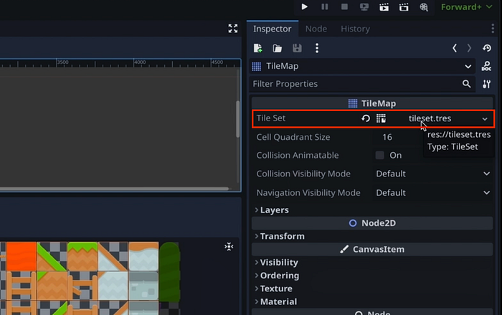
Task: Open the Tile Set resource dropdown arrow
Action: 485,119
